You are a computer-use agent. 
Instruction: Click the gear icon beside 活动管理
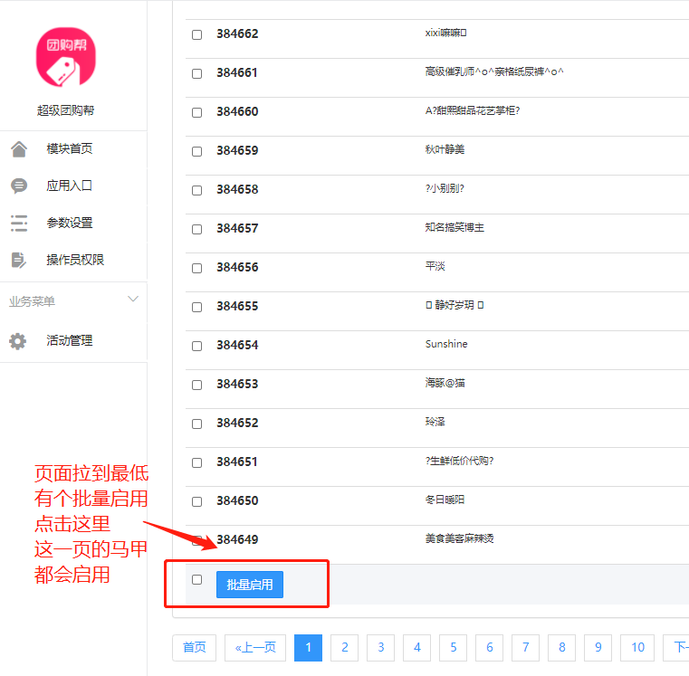(18, 341)
